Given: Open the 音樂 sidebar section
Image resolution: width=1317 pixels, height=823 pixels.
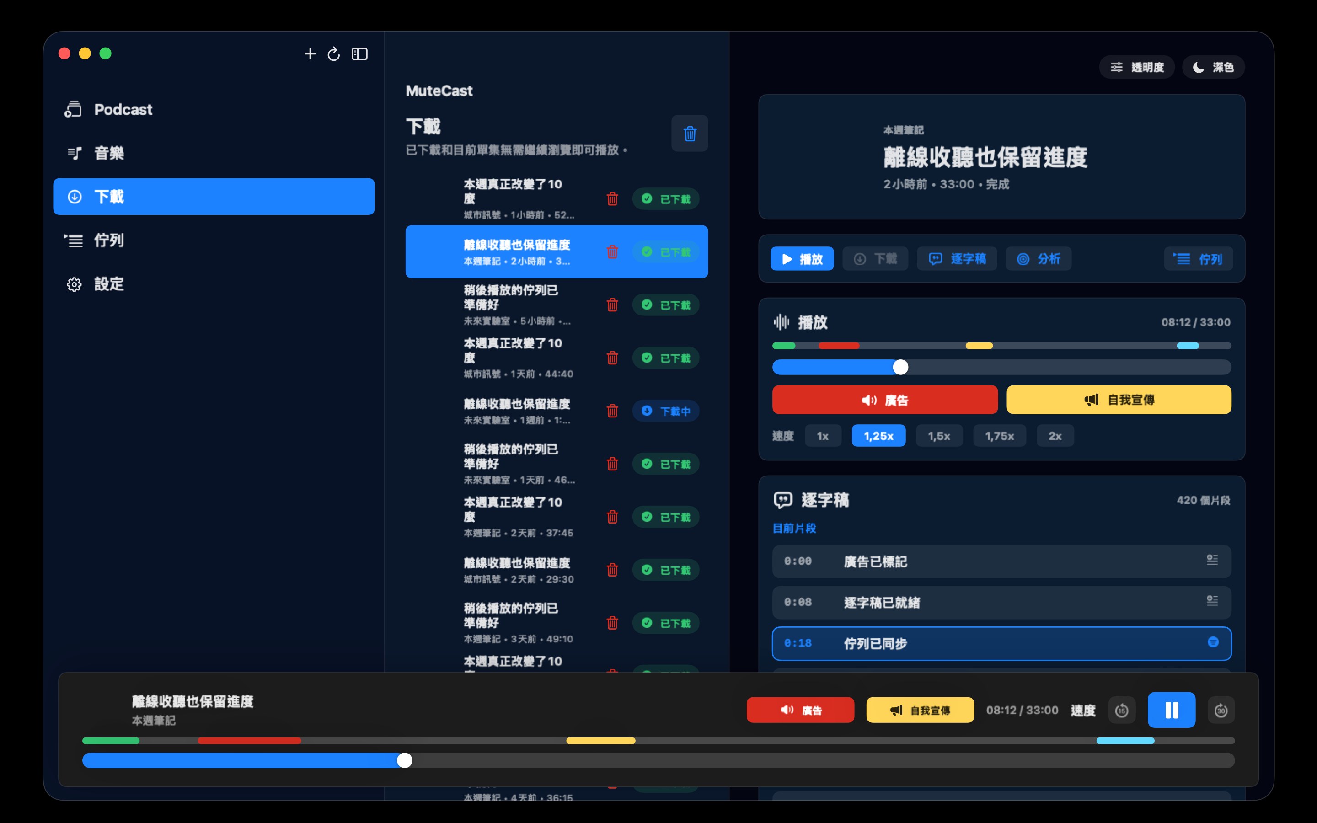Looking at the screenshot, I should 214,153.
